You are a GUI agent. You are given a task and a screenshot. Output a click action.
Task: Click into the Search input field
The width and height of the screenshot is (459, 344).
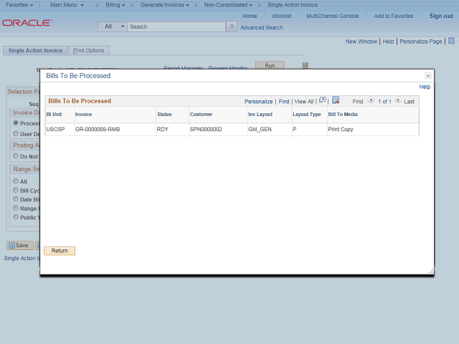(x=176, y=27)
